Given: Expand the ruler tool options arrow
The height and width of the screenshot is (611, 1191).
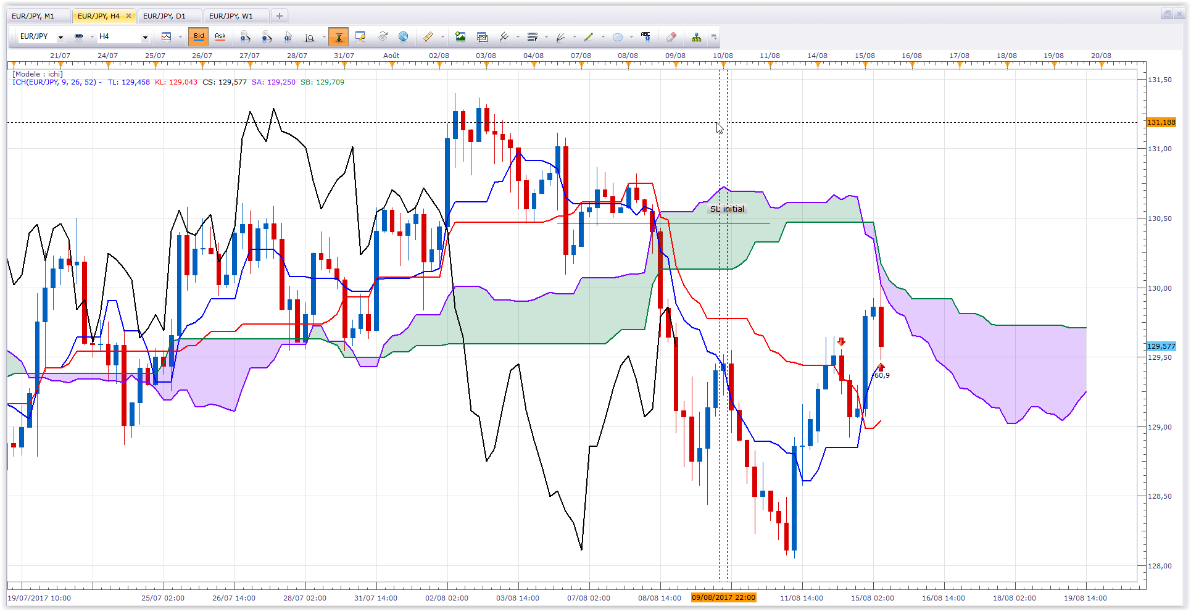Looking at the screenshot, I should pyautogui.click(x=442, y=37).
